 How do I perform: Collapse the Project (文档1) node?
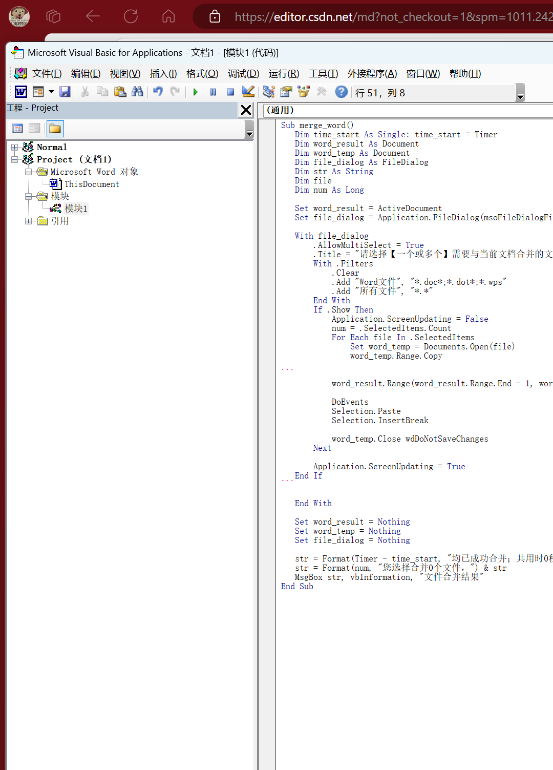(x=15, y=159)
